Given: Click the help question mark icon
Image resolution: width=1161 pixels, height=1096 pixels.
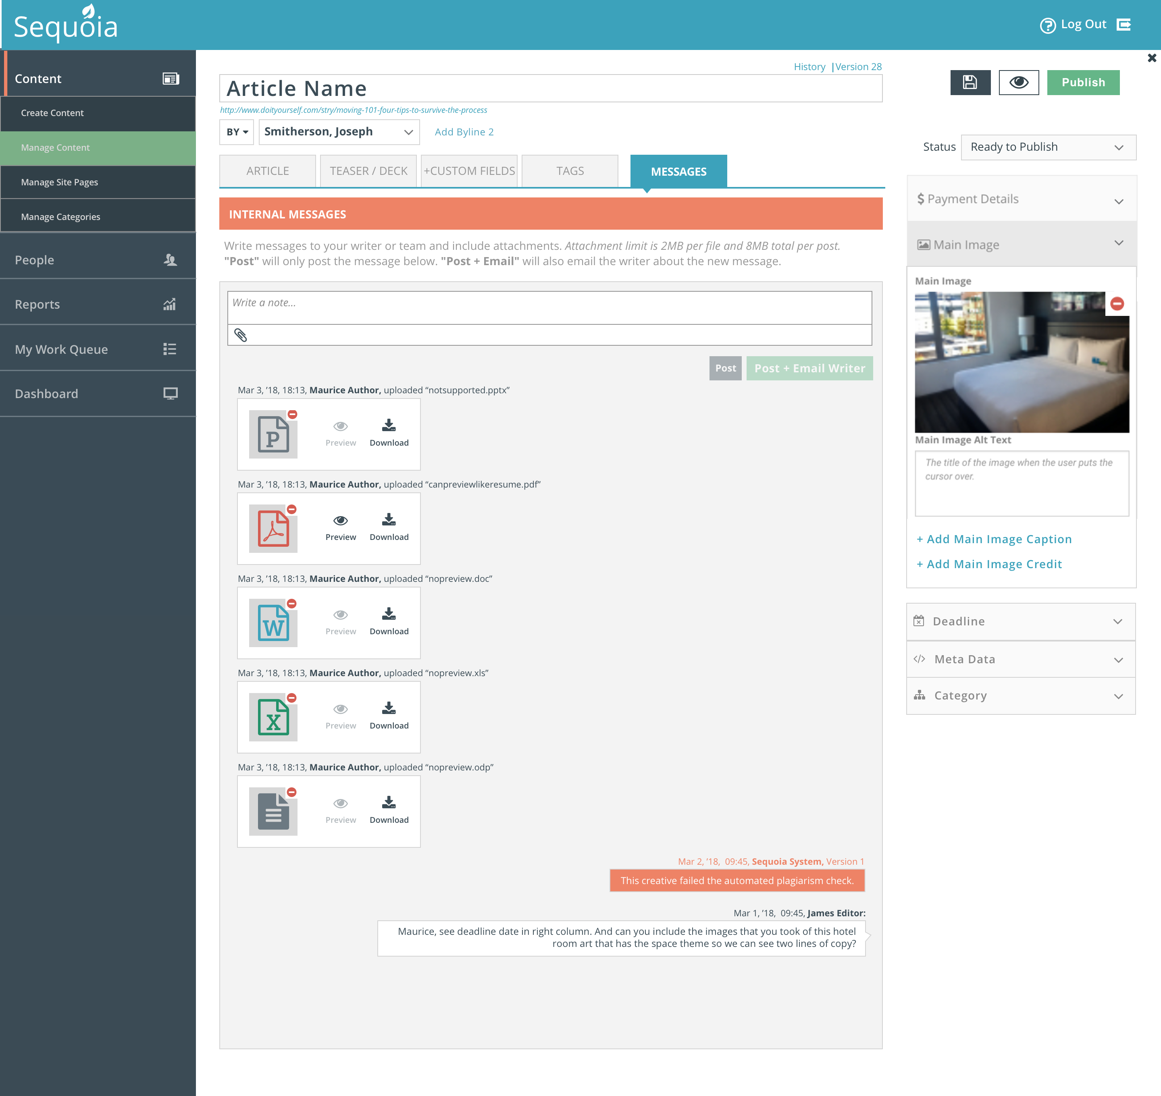Looking at the screenshot, I should (x=1047, y=25).
